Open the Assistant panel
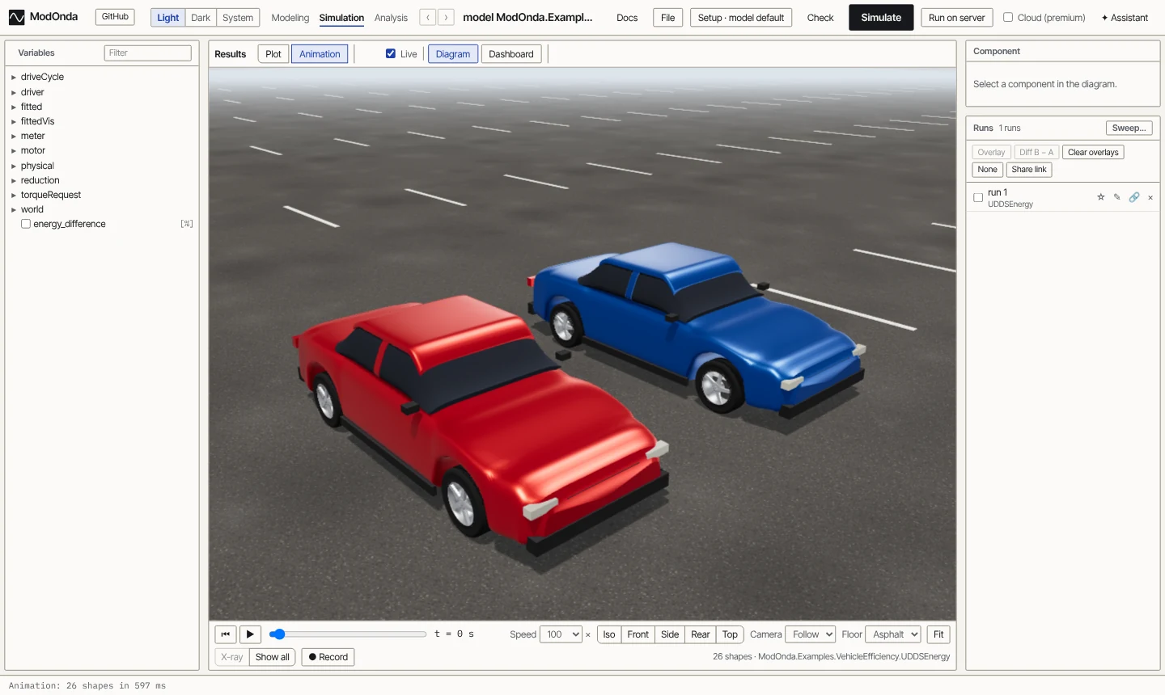Screen dimensions: 1165x695 [x=1125, y=18]
